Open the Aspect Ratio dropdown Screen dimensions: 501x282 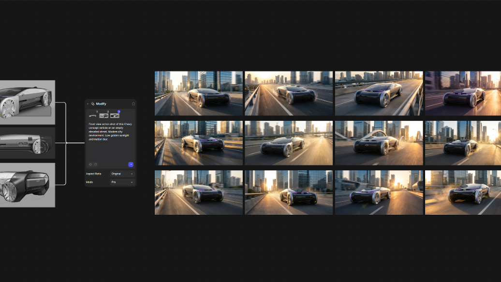(x=122, y=174)
